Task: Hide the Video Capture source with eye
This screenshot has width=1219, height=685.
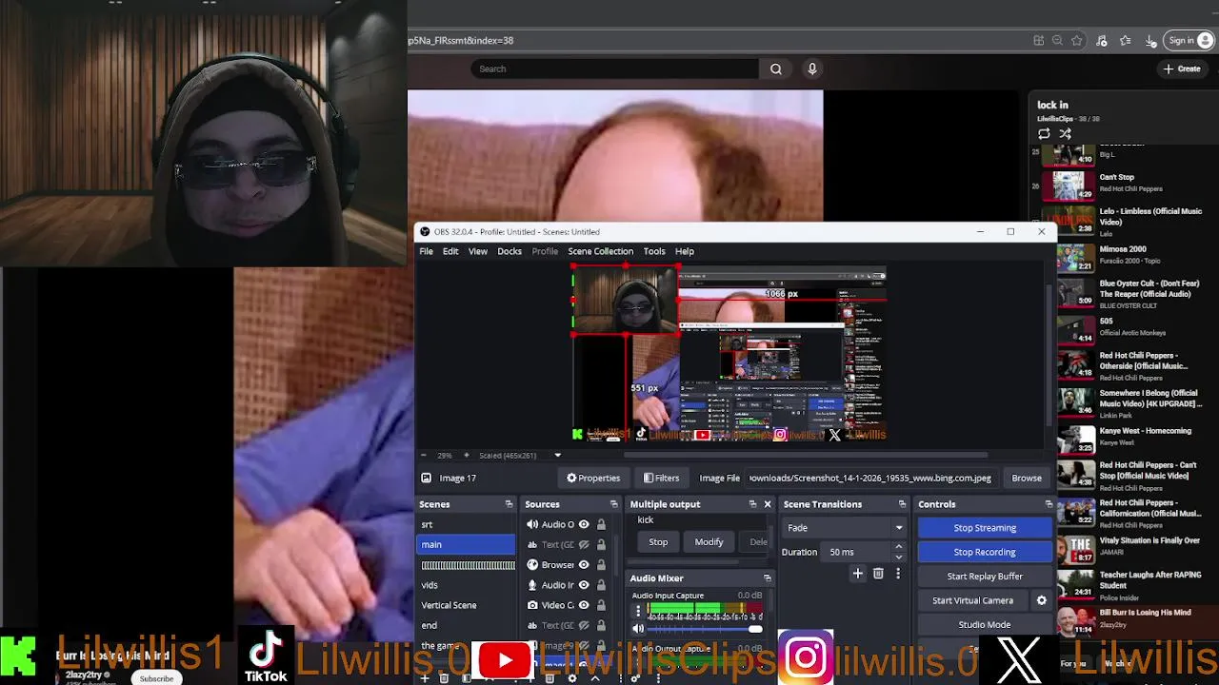Action: point(584,605)
